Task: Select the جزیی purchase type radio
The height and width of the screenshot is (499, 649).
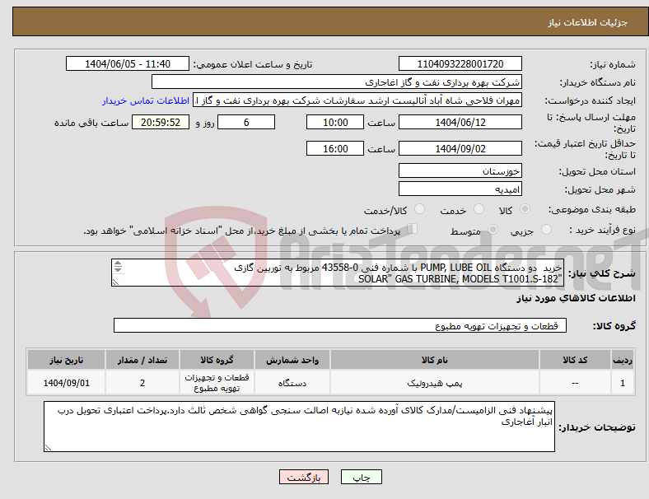Action: (x=546, y=230)
